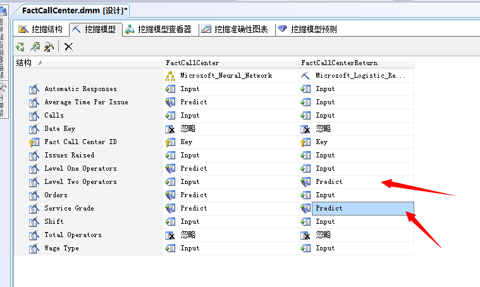Click the Level One Operators row icon
480x287 pixels.
pyautogui.click(x=34, y=169)
